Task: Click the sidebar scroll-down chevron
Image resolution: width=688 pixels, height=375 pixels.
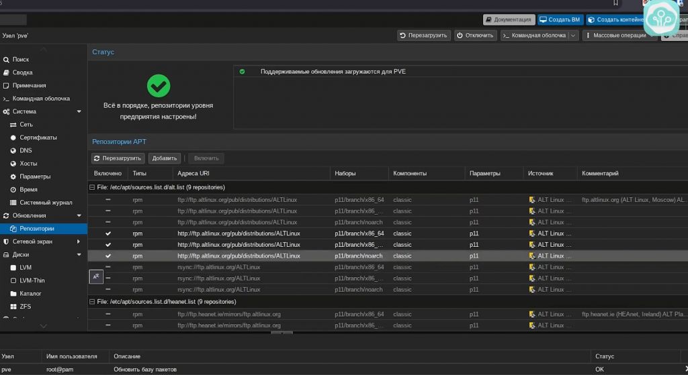Action: click(43, 326)
